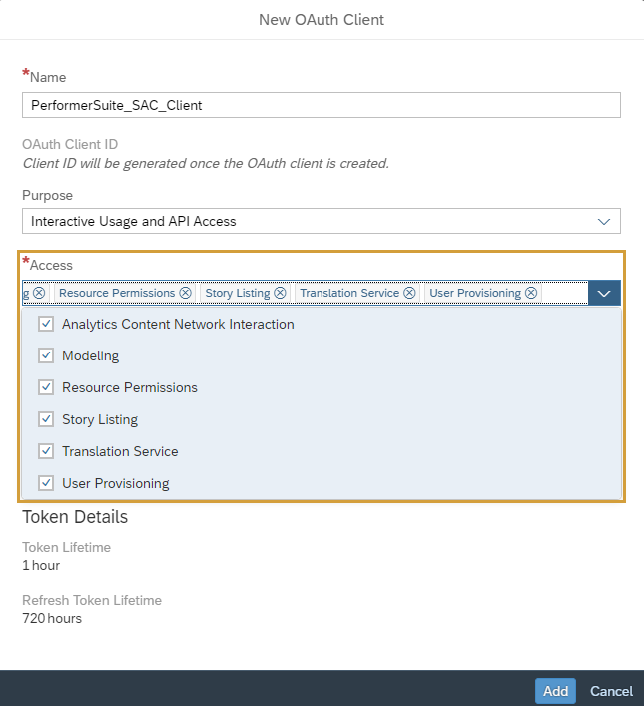This screenshot has width=644, height=706.
Task: Cancel the New OAuth Client dialog
Action: [611, 691]
